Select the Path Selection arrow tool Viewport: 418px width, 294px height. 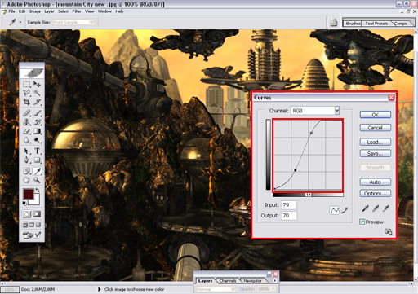pyautogui.click(x=26, y=151)
